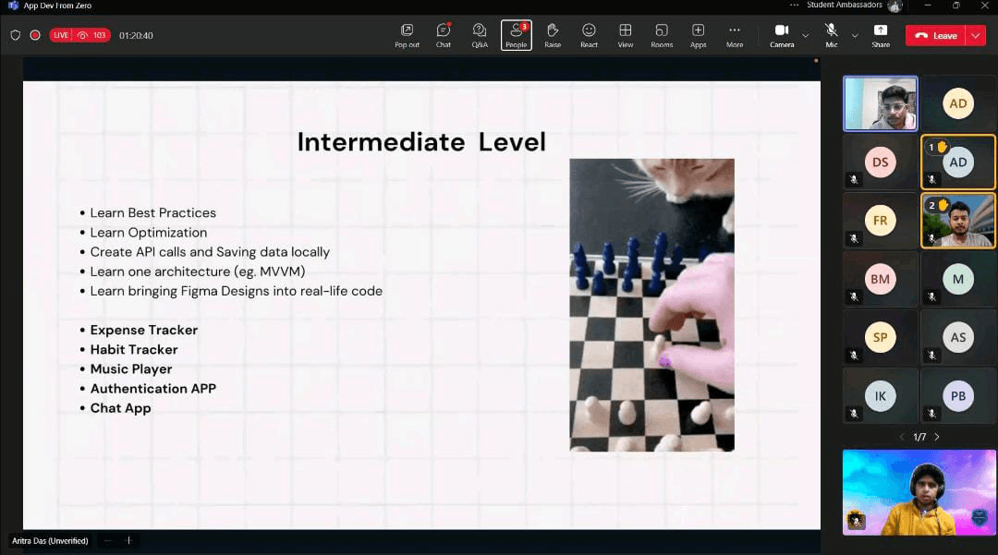Open the Apps panel
998x555 pixels.
[x=698, y=34]
